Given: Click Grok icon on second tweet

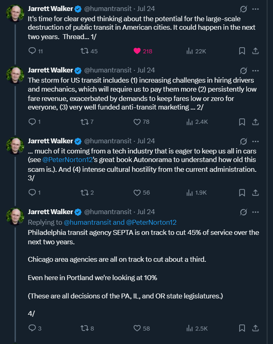Looking at the screenshot, I should point(243,70).
